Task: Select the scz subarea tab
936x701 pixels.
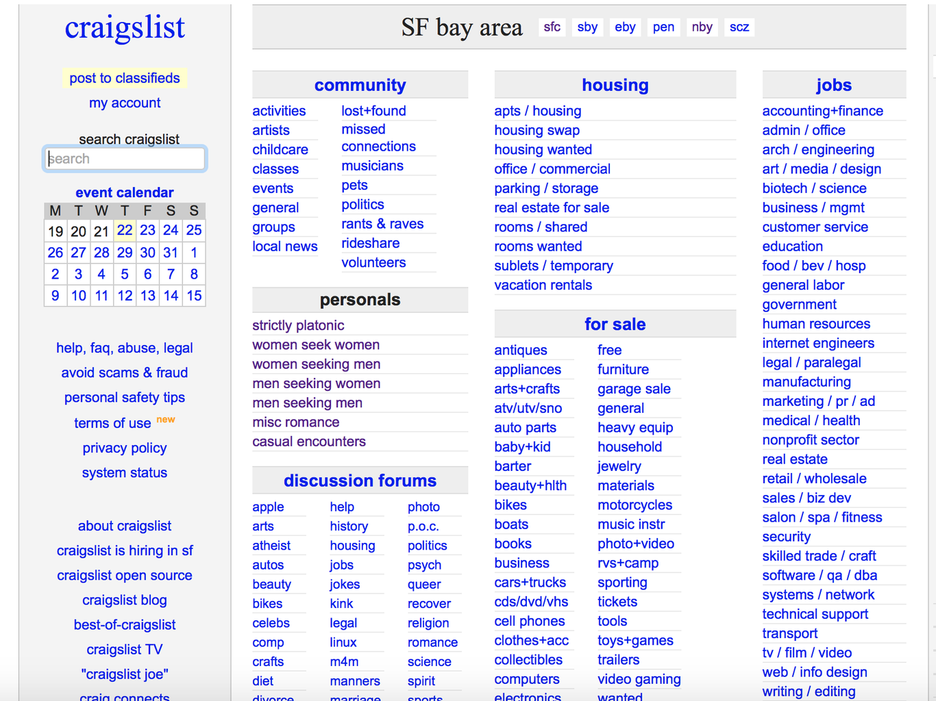Action: coord(739,27)
